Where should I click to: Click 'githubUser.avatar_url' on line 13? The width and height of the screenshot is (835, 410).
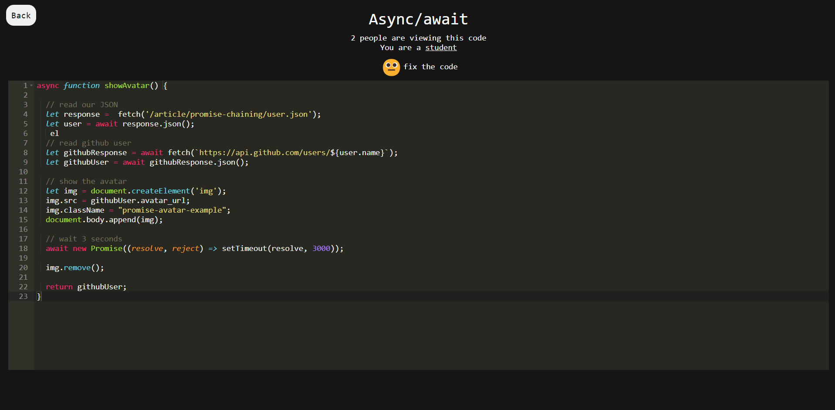(138, 200)
